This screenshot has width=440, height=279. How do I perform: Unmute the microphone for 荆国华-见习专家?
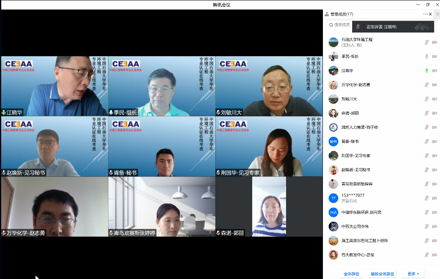[x=427, y=156]
